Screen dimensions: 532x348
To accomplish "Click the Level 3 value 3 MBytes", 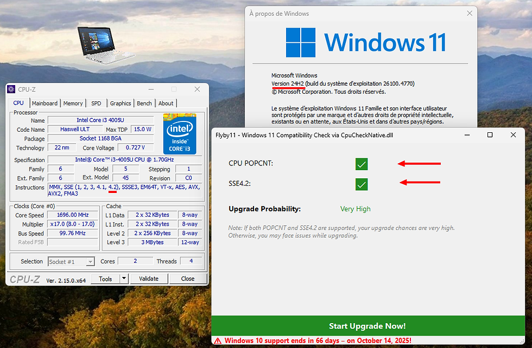I will click(153, 242).
